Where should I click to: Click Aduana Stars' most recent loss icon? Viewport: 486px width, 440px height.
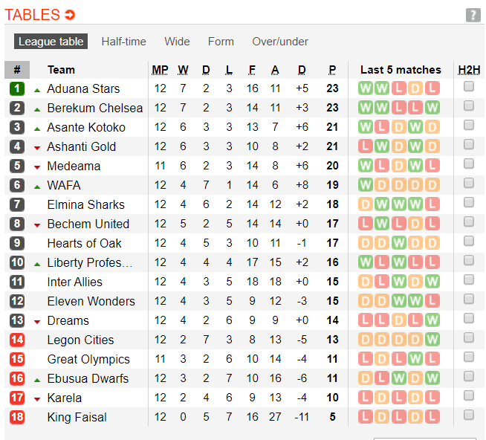click(x=432, y=88)
